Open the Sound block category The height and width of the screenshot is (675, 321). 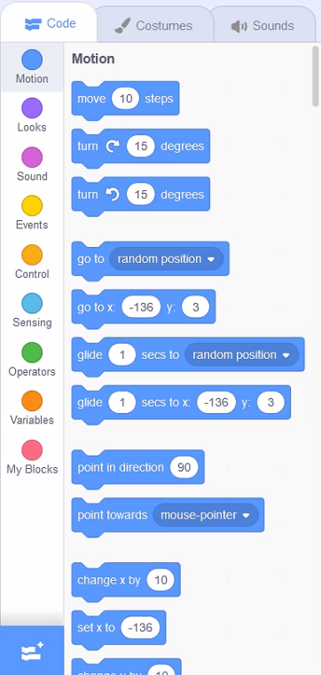click(x=32, y=164)
